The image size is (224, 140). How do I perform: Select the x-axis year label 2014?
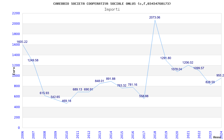tap(111, 135)
